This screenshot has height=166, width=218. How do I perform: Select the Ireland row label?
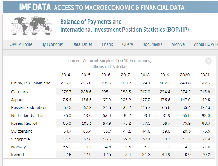coord(17,155)
